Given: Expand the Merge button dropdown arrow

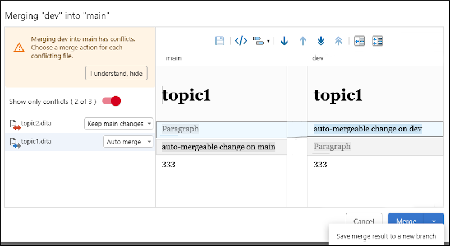Looking at the screenshot, I should (x=434, y=221).
